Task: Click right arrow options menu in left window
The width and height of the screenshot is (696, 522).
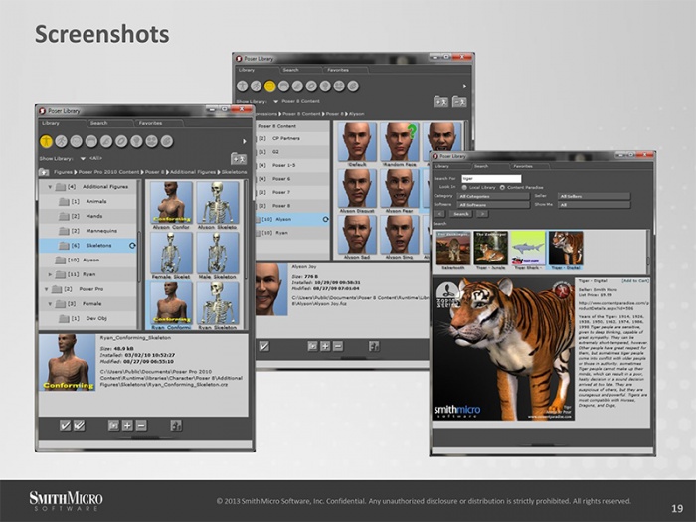Action: click(245, 141)
